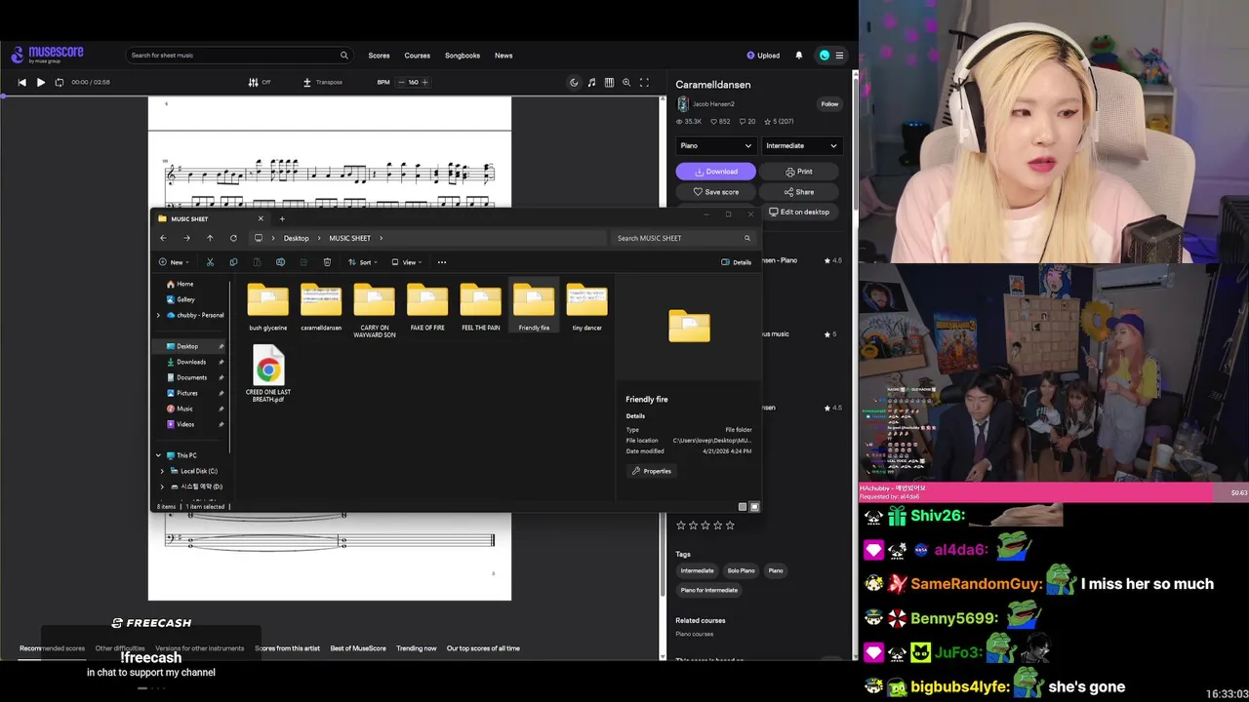Click the MuseScore logo
The width and height of the screenshot is (1249, 702).
point(48,55)
